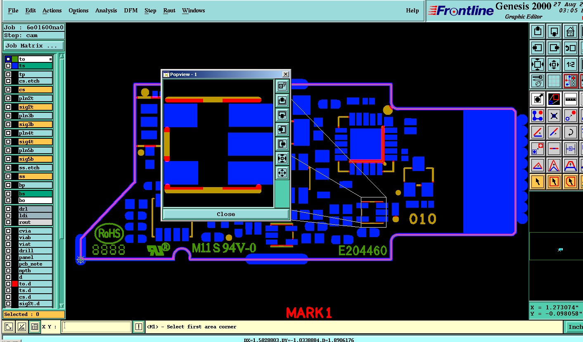Click the Job Matrix ... button
Viewport: 583px width, 342px height.
coord(34,46)
